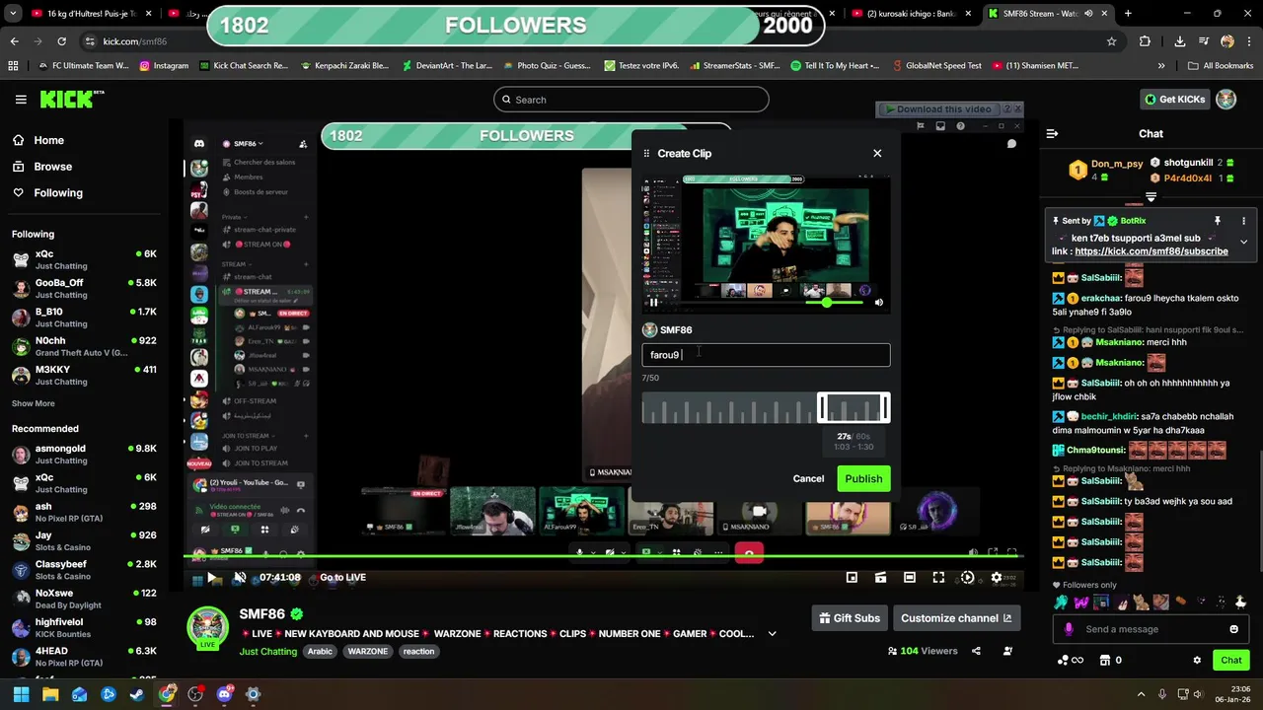Create a clip using clapper icon
Viewport: 1263px width, 710px height.
click(x=880, y=578)
